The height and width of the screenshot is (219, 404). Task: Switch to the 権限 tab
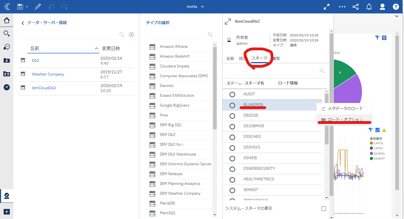coord(276,58)
